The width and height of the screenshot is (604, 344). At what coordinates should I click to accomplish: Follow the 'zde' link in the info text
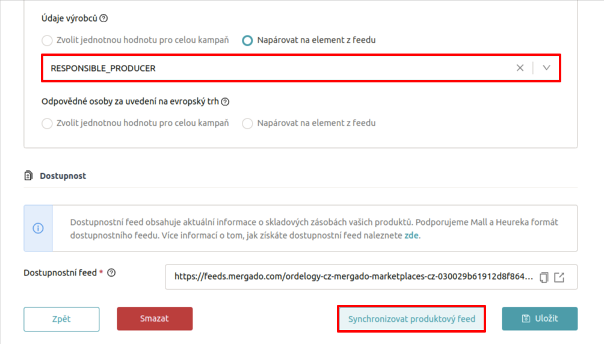(411, 236)
